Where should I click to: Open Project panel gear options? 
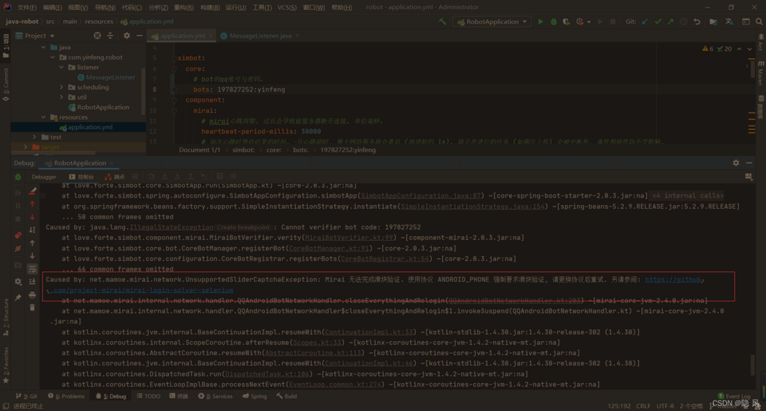click(x=126, y=36)
